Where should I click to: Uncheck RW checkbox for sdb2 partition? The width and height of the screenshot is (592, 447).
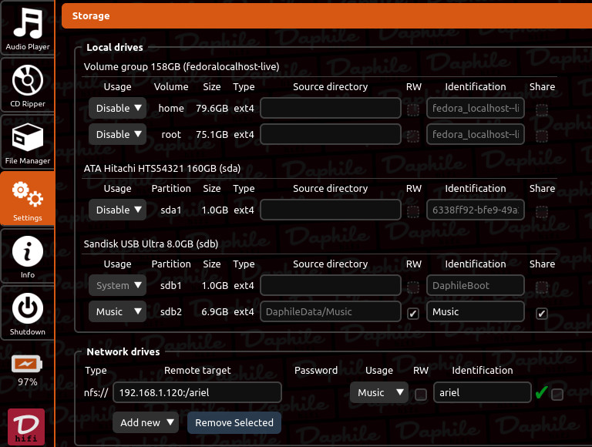pyautogui.click(x=413, y=314)
